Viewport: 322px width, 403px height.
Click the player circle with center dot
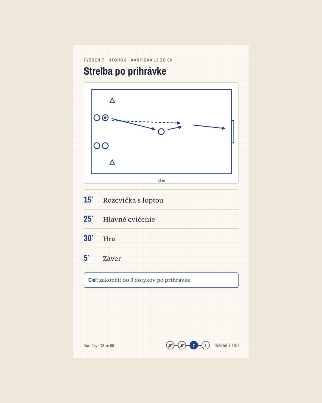tap(105, 118)
